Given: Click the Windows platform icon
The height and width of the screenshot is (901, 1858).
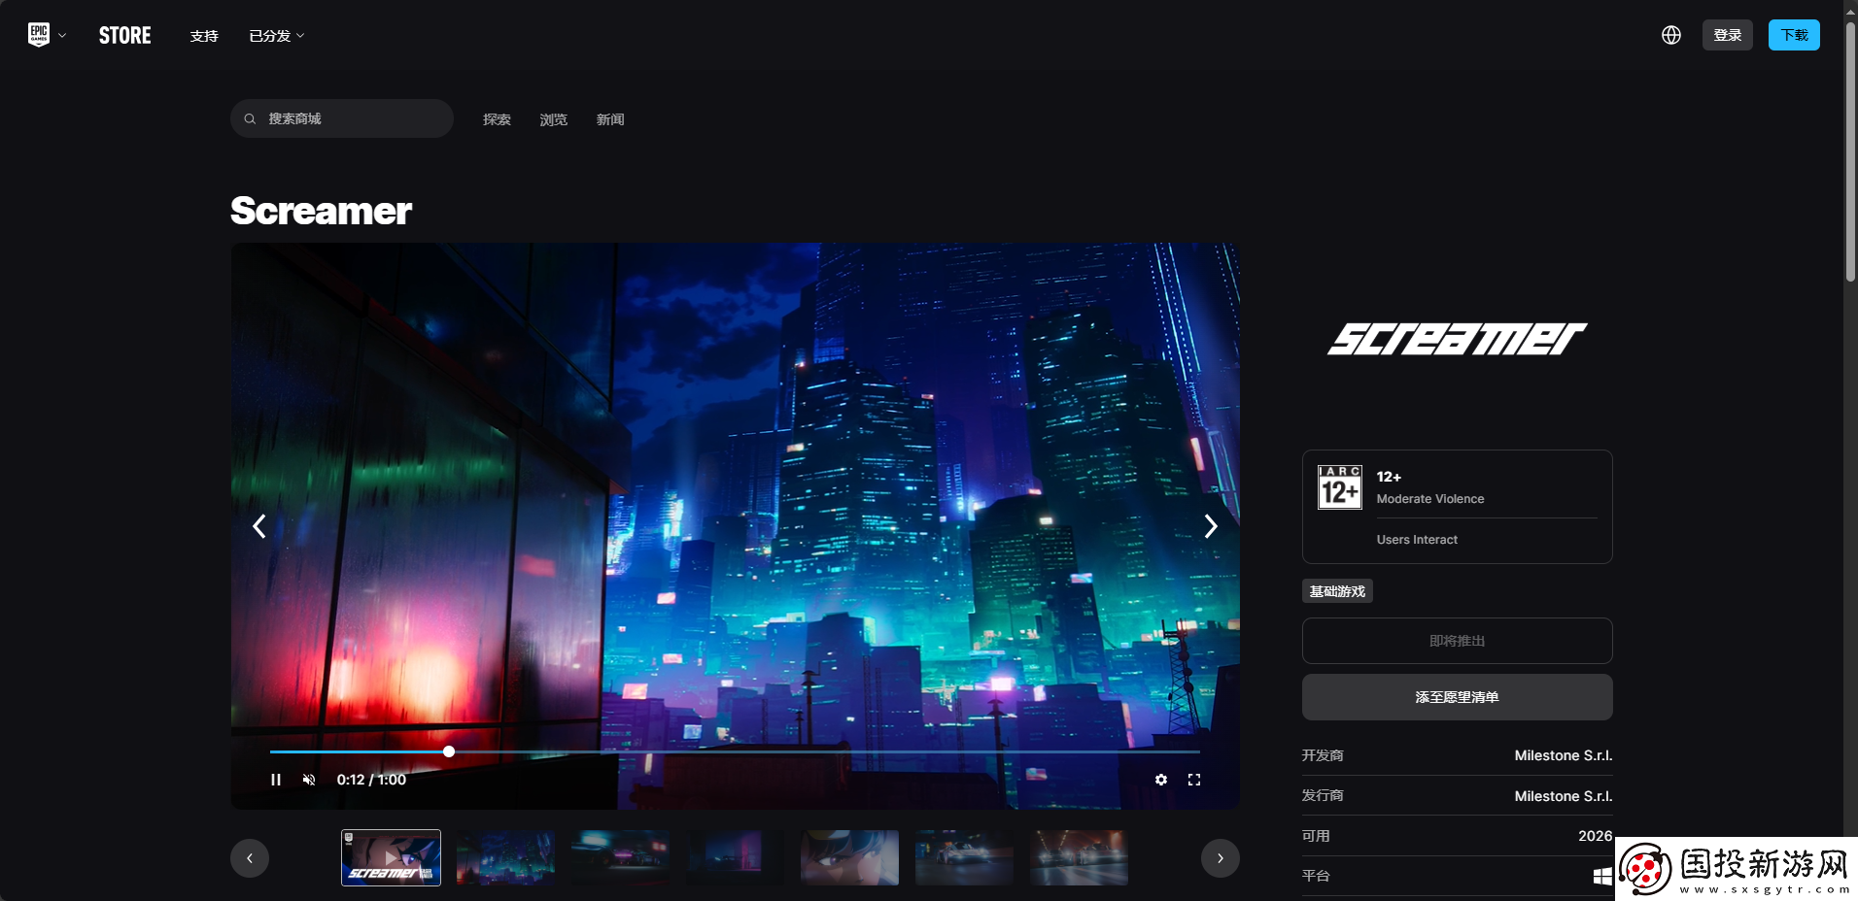Looking at the screenshot, I should [1602, 876].
